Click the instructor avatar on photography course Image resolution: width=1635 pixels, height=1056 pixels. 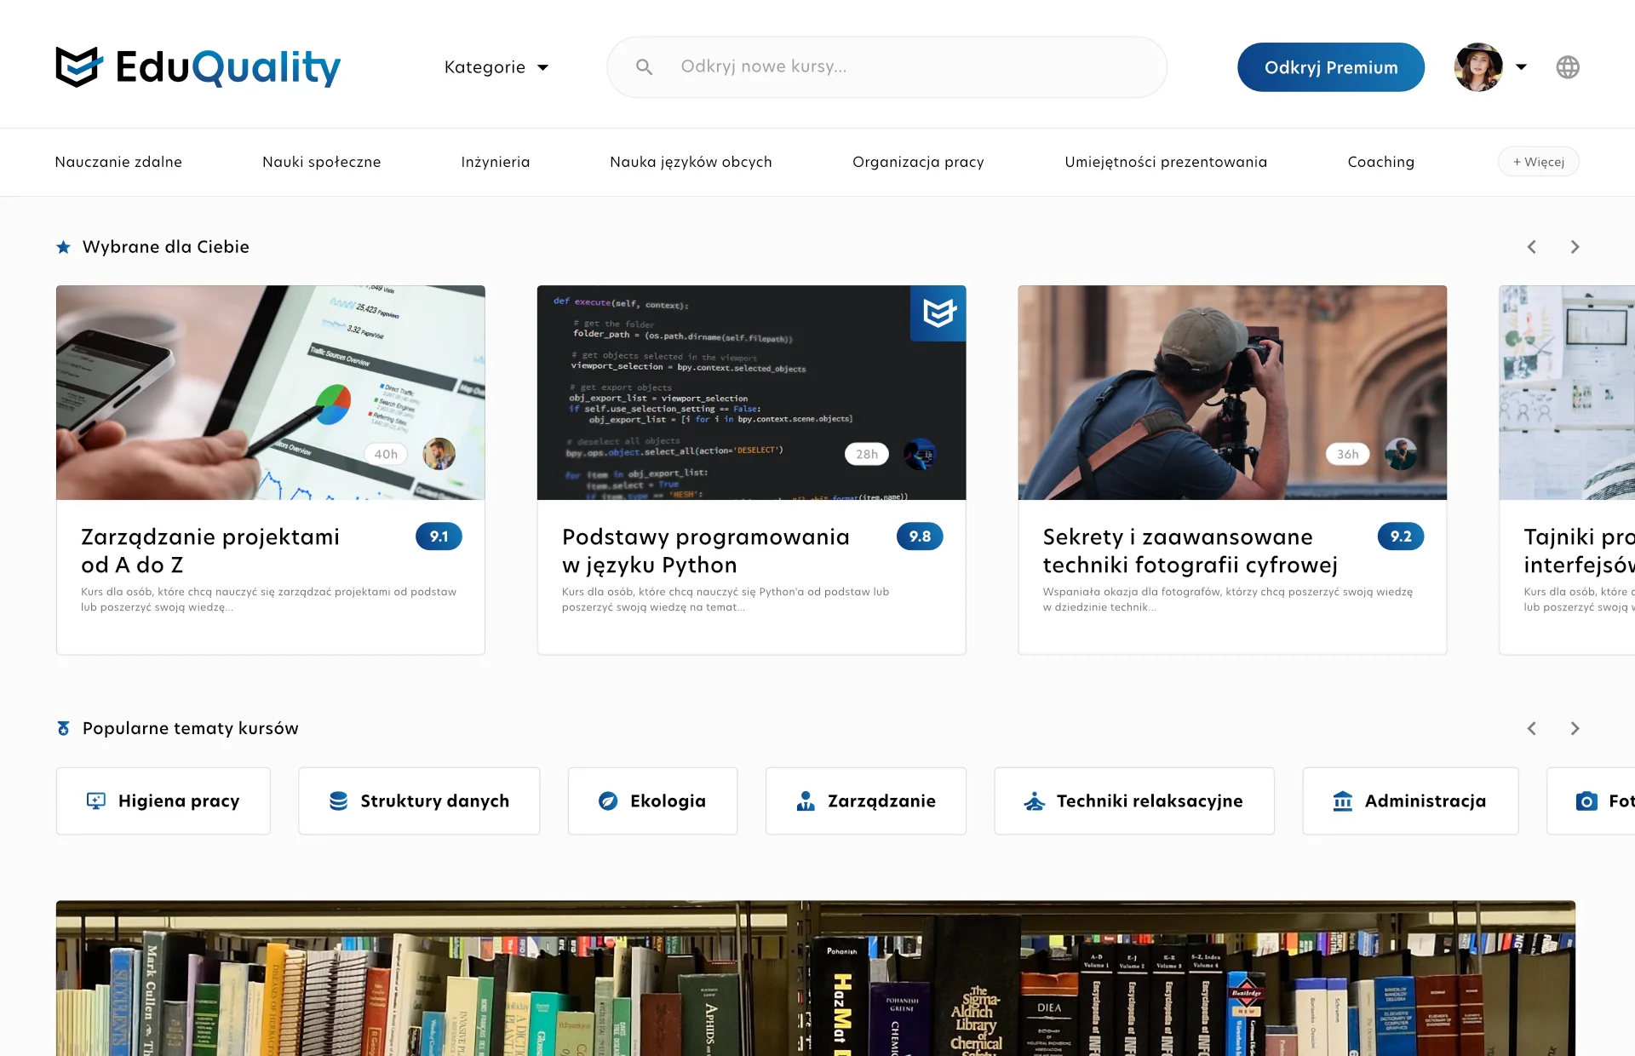tap(1401, 454)
